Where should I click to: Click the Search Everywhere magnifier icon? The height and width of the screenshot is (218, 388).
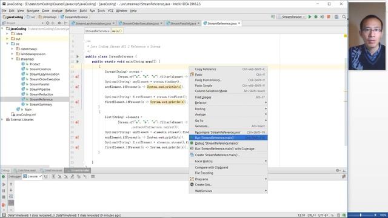(x=344, y=17)
